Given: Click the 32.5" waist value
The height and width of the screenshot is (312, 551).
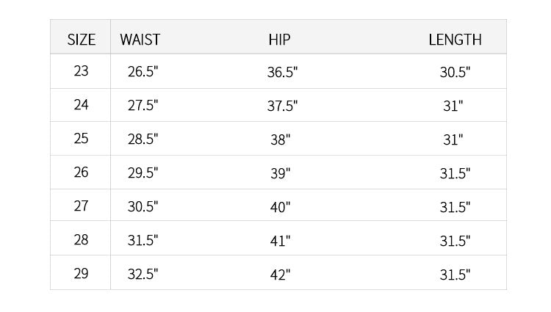Looking at the screenshot, I should click(143, 275).
